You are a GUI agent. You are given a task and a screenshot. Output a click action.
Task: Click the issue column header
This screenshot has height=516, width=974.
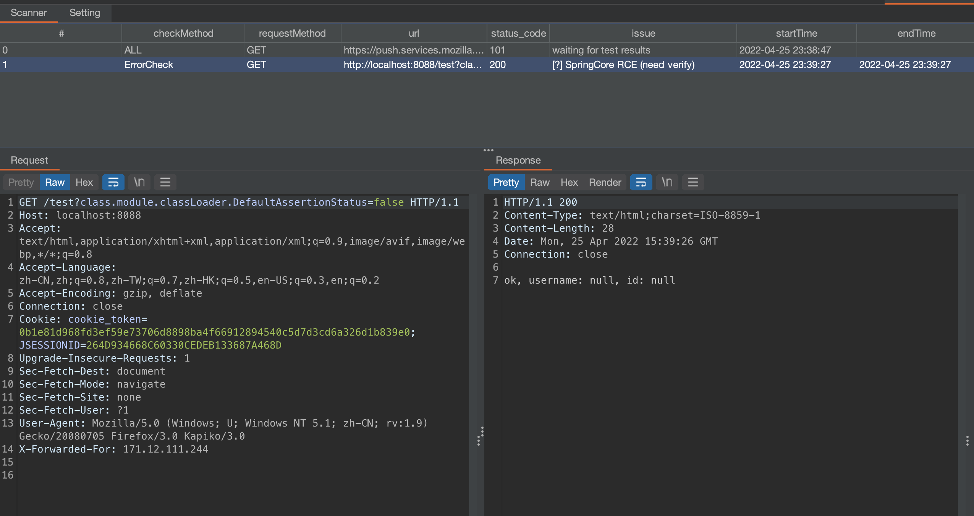click(x=643, y=33)
